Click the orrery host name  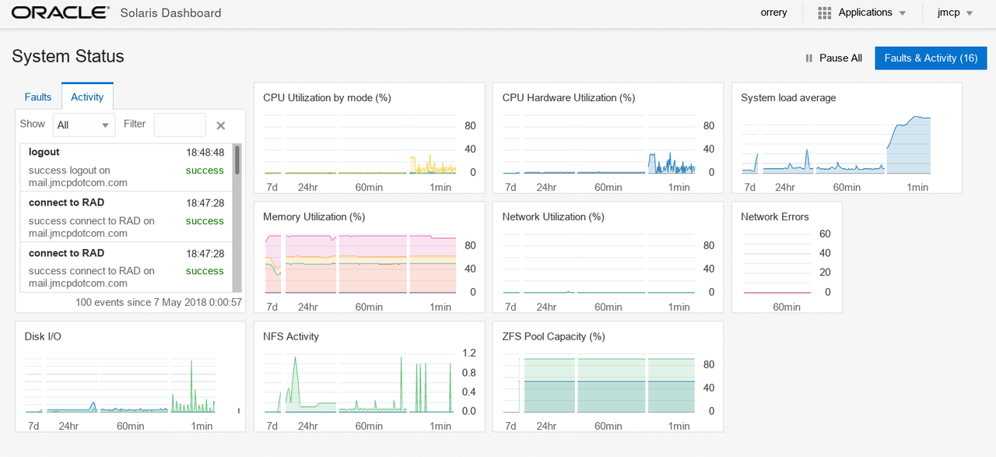774,12
